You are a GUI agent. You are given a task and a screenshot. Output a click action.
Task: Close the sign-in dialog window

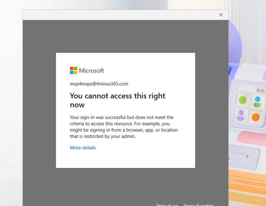click(x=221, y=15)
